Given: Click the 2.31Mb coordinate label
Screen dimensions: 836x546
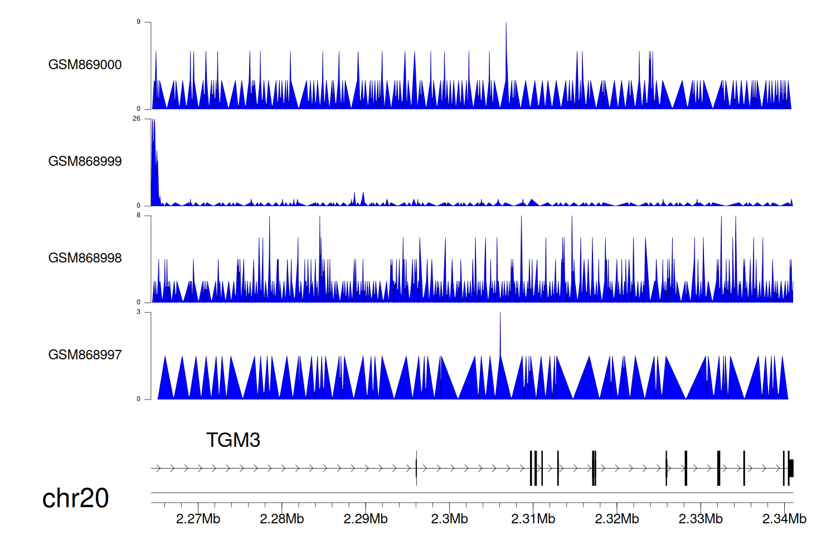Looking at the screenshot, I should click(x=533, y=519).
